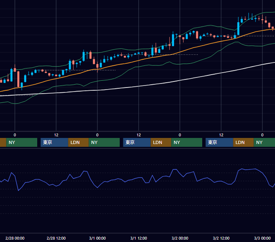Click the 3/1 12:00 time axis label
275x242 pixels.
[x=139, y=238]
